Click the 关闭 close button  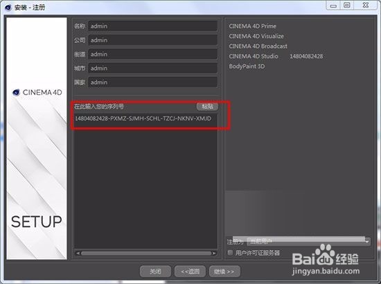pyautogui.click(x=155, y=272)
